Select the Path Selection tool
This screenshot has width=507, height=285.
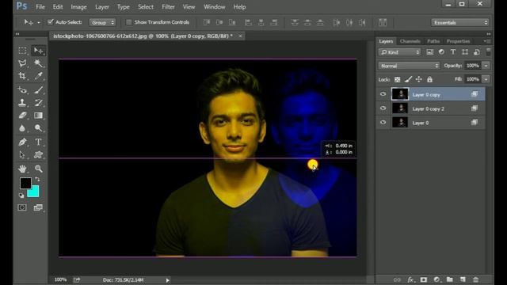coord(22,155)
